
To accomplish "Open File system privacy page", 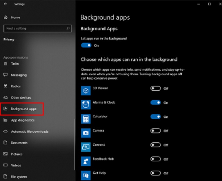I will pyautogui.click(x=19, y=177).
